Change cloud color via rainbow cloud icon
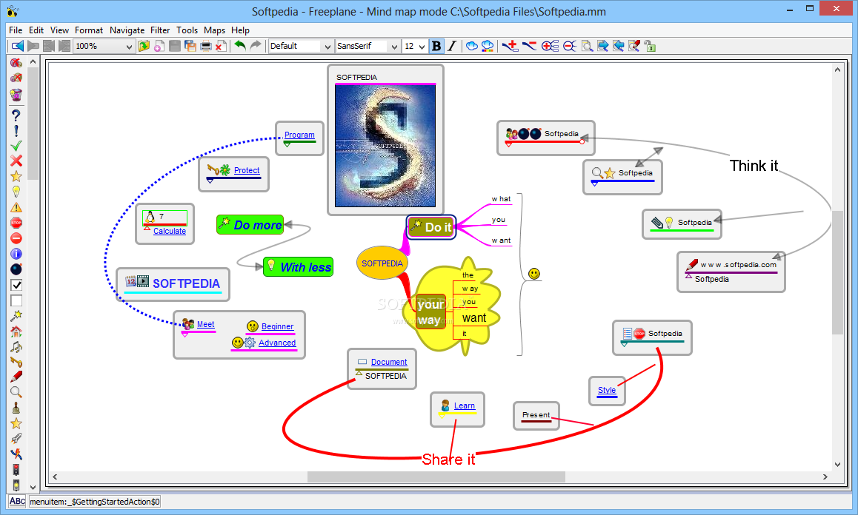 [487, 46]
